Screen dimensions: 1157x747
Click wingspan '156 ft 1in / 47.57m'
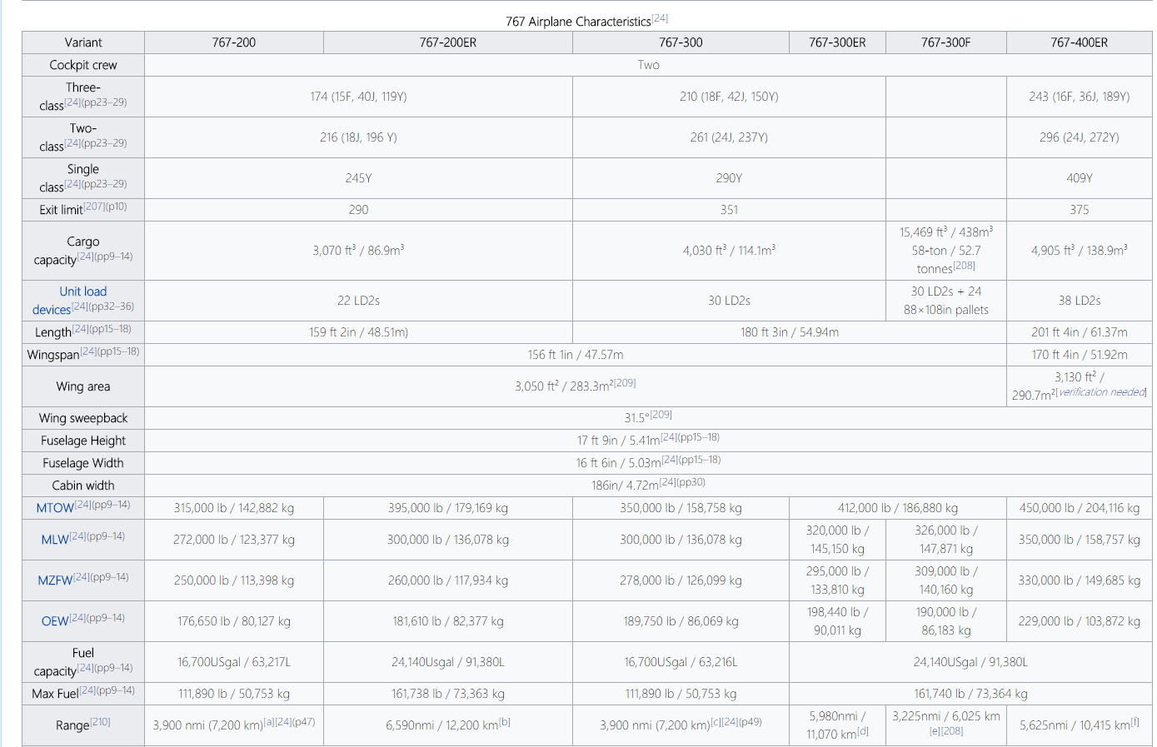coord(575,355)
